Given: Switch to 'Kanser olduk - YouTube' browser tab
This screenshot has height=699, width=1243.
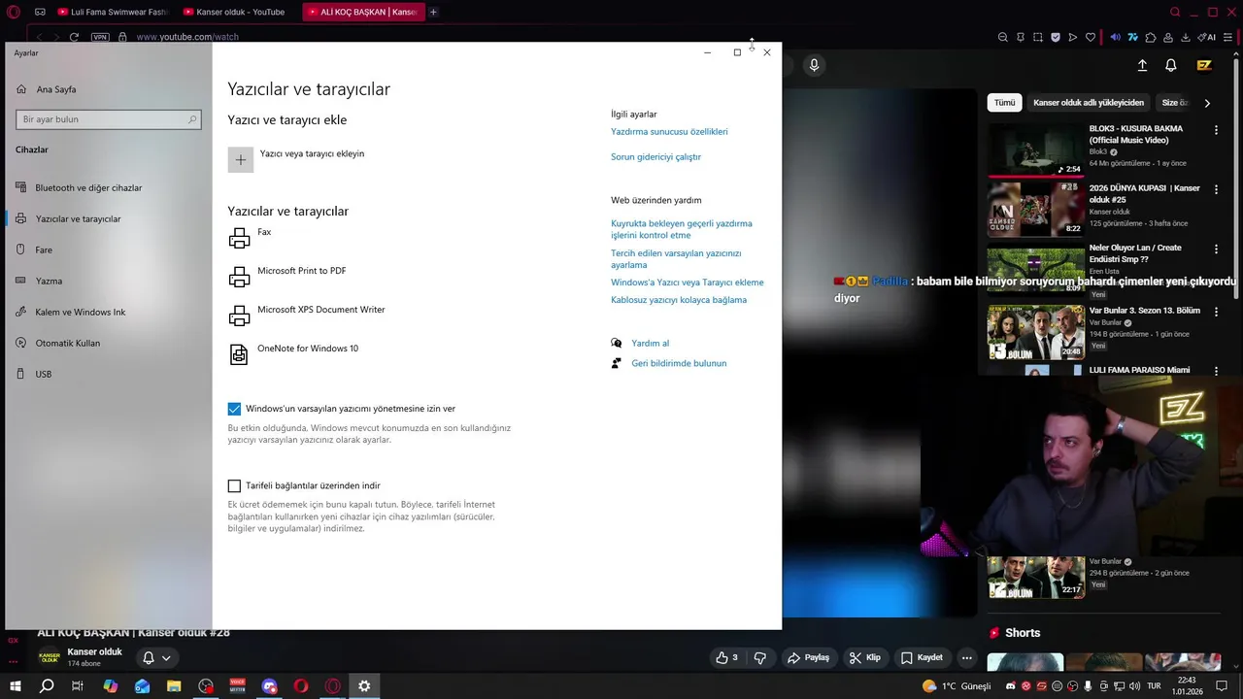Looking at the screenshot, I should coord(235,12).
